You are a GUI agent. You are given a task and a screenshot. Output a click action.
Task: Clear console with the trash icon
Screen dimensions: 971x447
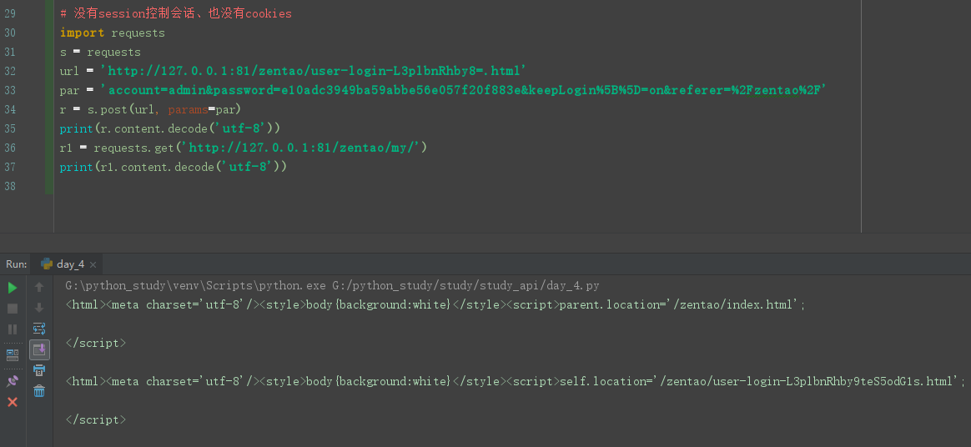(x=39, y=391)
